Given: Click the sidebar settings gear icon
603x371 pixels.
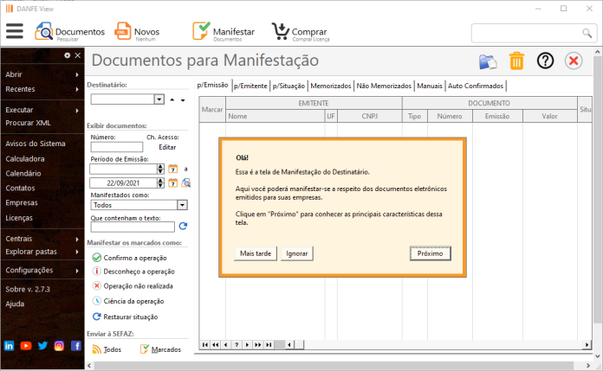Looking at the screenshot, I should coord(68,55).
